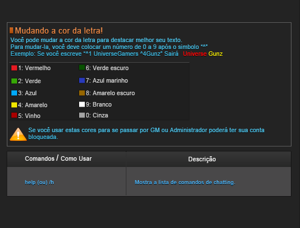The image size is (300, 228).
Task: Pick the light blue Azul swatch
Action: [x=14, y=93]
